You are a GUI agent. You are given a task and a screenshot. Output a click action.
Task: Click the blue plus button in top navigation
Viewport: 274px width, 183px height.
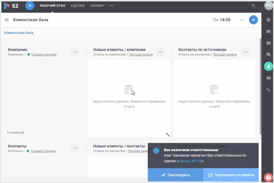pyautogui.click(x=30, y=6)
